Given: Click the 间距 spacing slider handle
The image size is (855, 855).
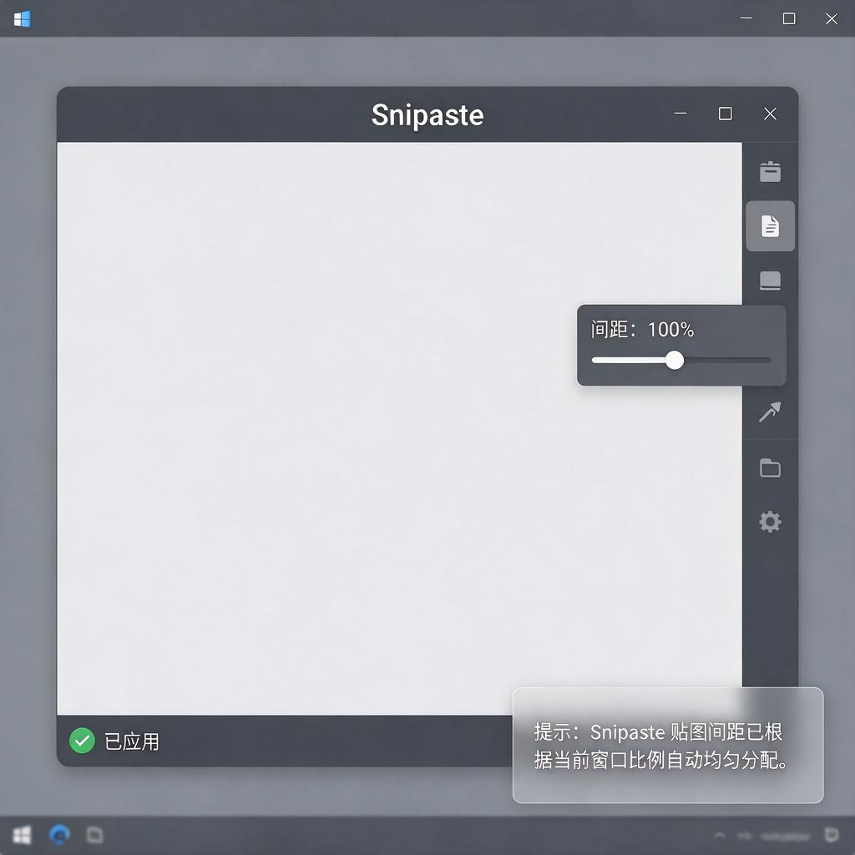Looking at the screenshot, I should click(x=675, y=361).
